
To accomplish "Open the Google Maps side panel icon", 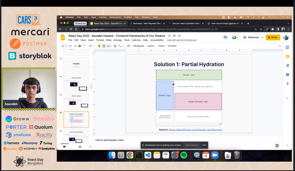I will tap(287, 84).
